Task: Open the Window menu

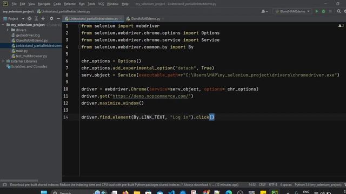Action: [x=112, y=4]
